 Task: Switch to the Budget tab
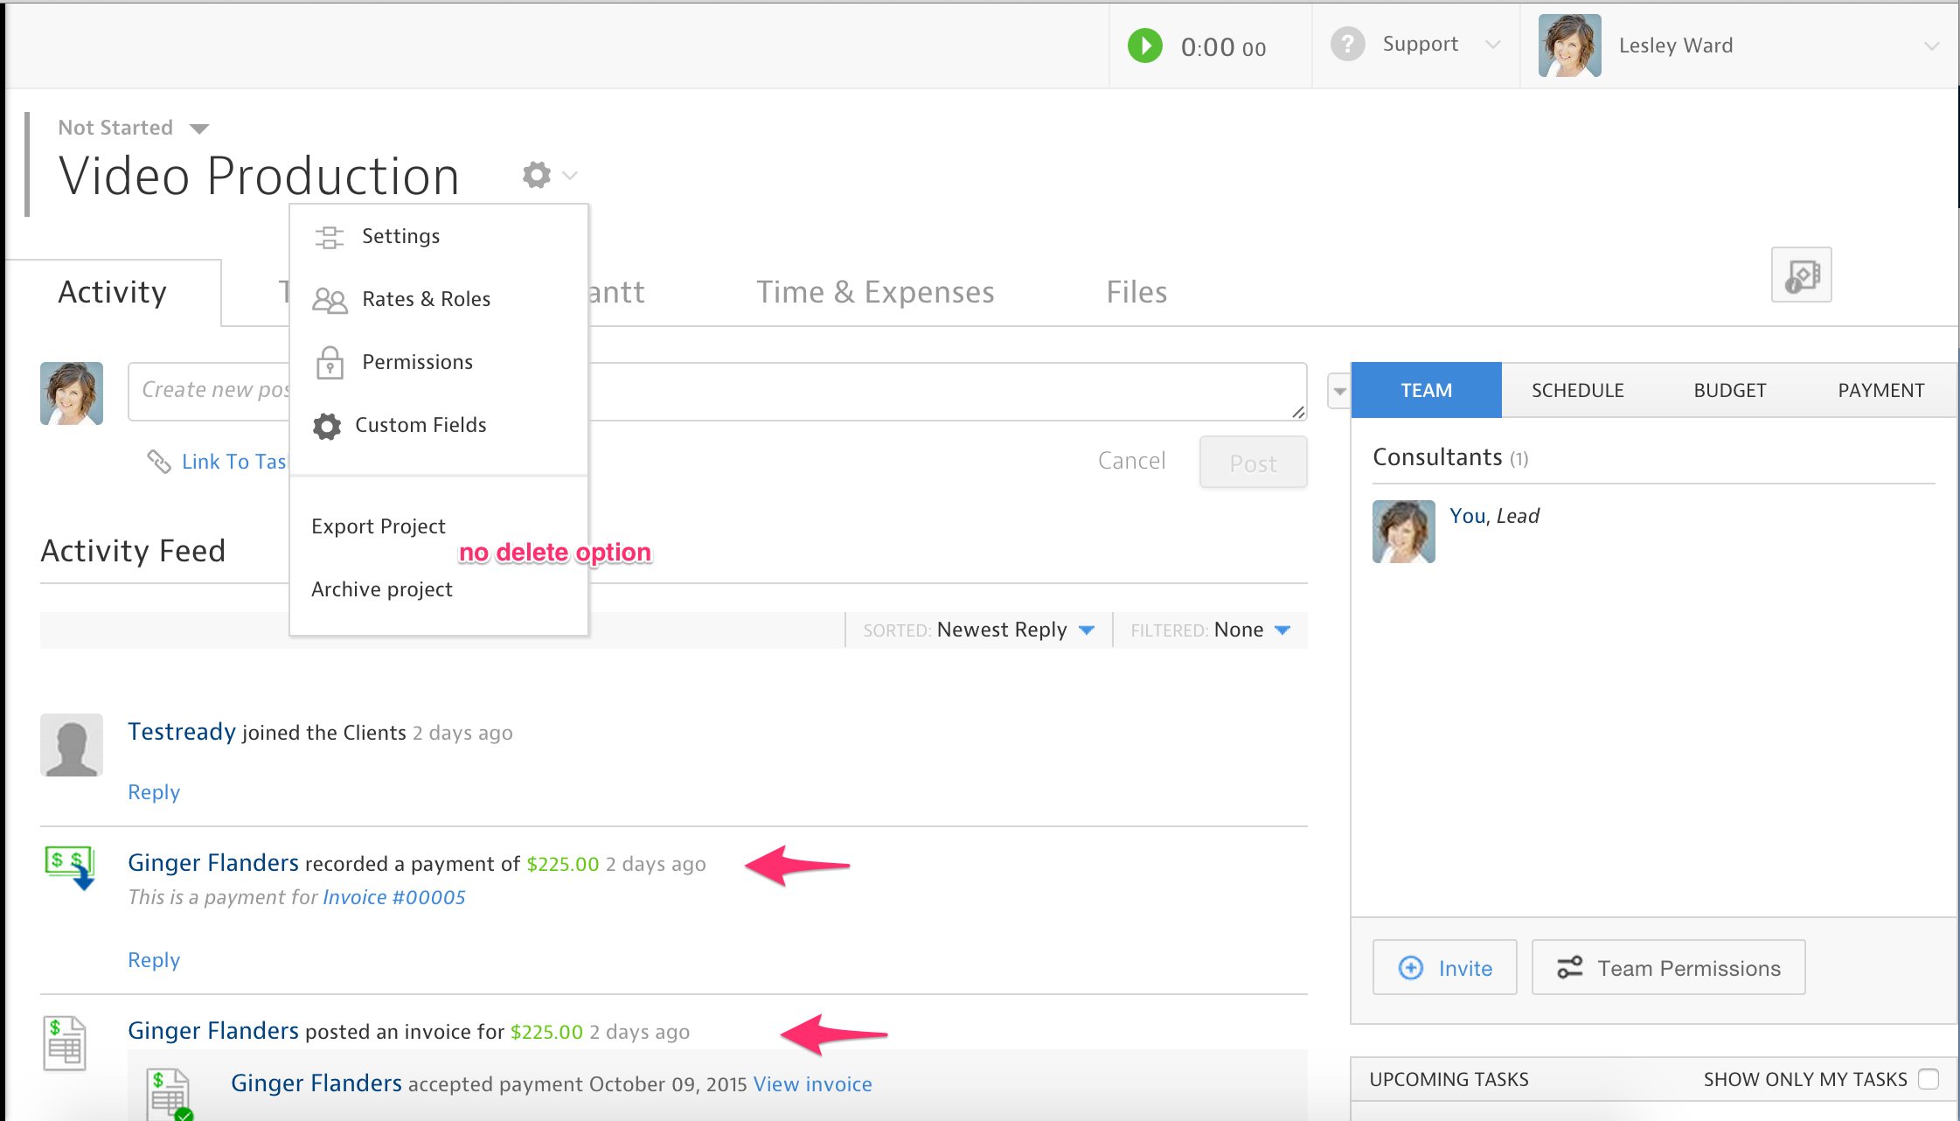[1729, 391]
